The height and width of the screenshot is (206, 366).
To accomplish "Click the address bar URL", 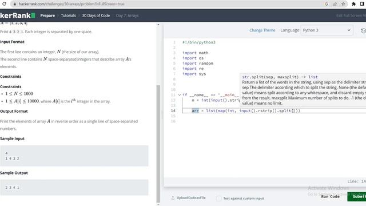I will click(x=71, y=4).
